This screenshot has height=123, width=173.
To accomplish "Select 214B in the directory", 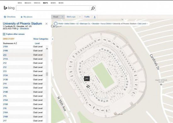I will tap(5, 92).
